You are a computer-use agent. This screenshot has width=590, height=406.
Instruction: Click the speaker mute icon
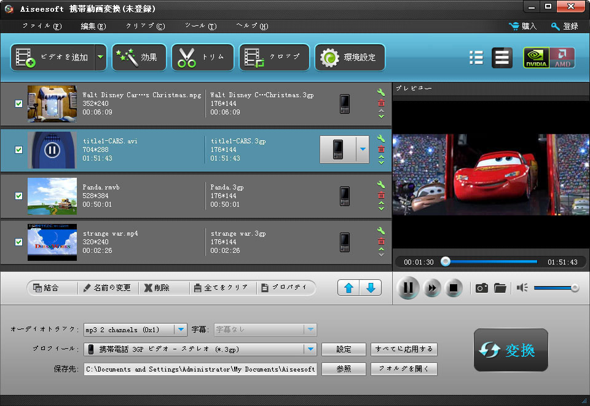point(522,288)
